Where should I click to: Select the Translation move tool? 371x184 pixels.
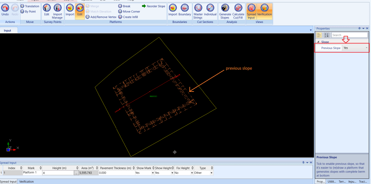click(30, 7)
